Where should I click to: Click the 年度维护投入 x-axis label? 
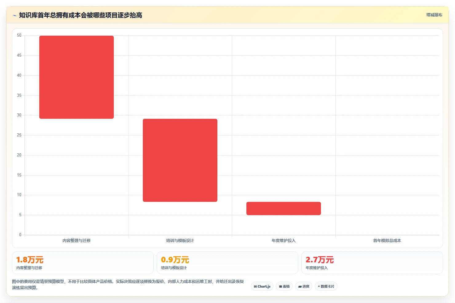283,240
